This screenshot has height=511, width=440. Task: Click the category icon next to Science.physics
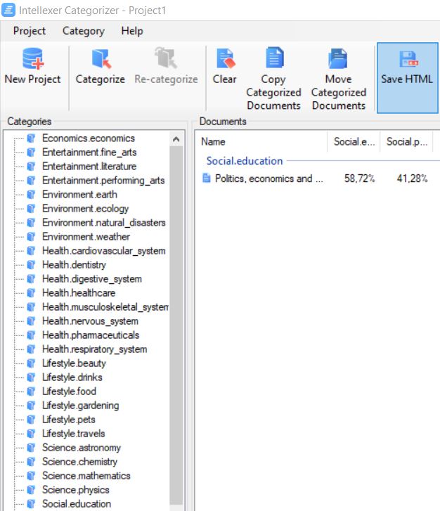31,490
